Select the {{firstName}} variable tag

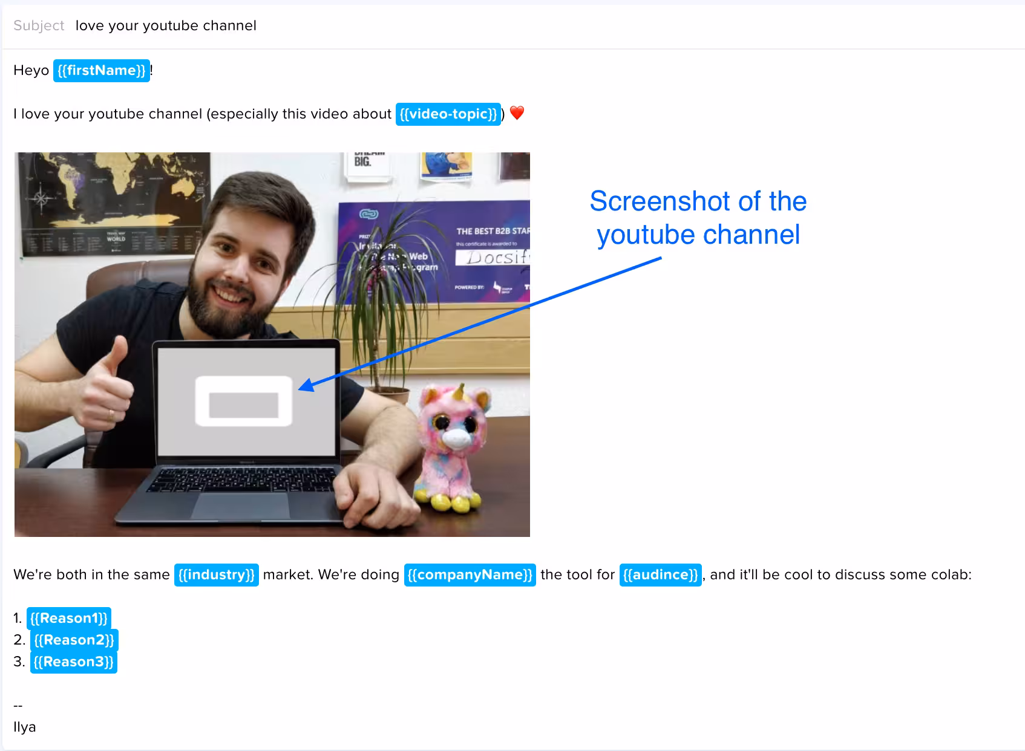(x=101, y=71)
